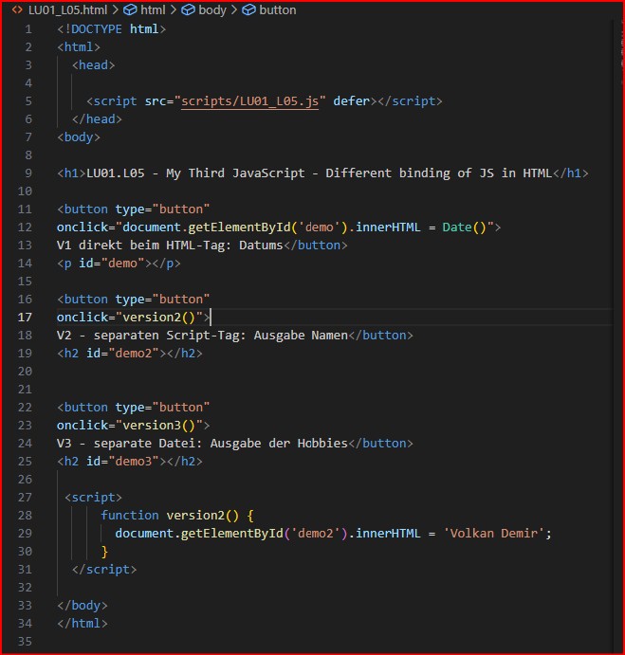Click 'Date()' call on line 12
Viewport: 625px width, 655px height.
(465, 227)
